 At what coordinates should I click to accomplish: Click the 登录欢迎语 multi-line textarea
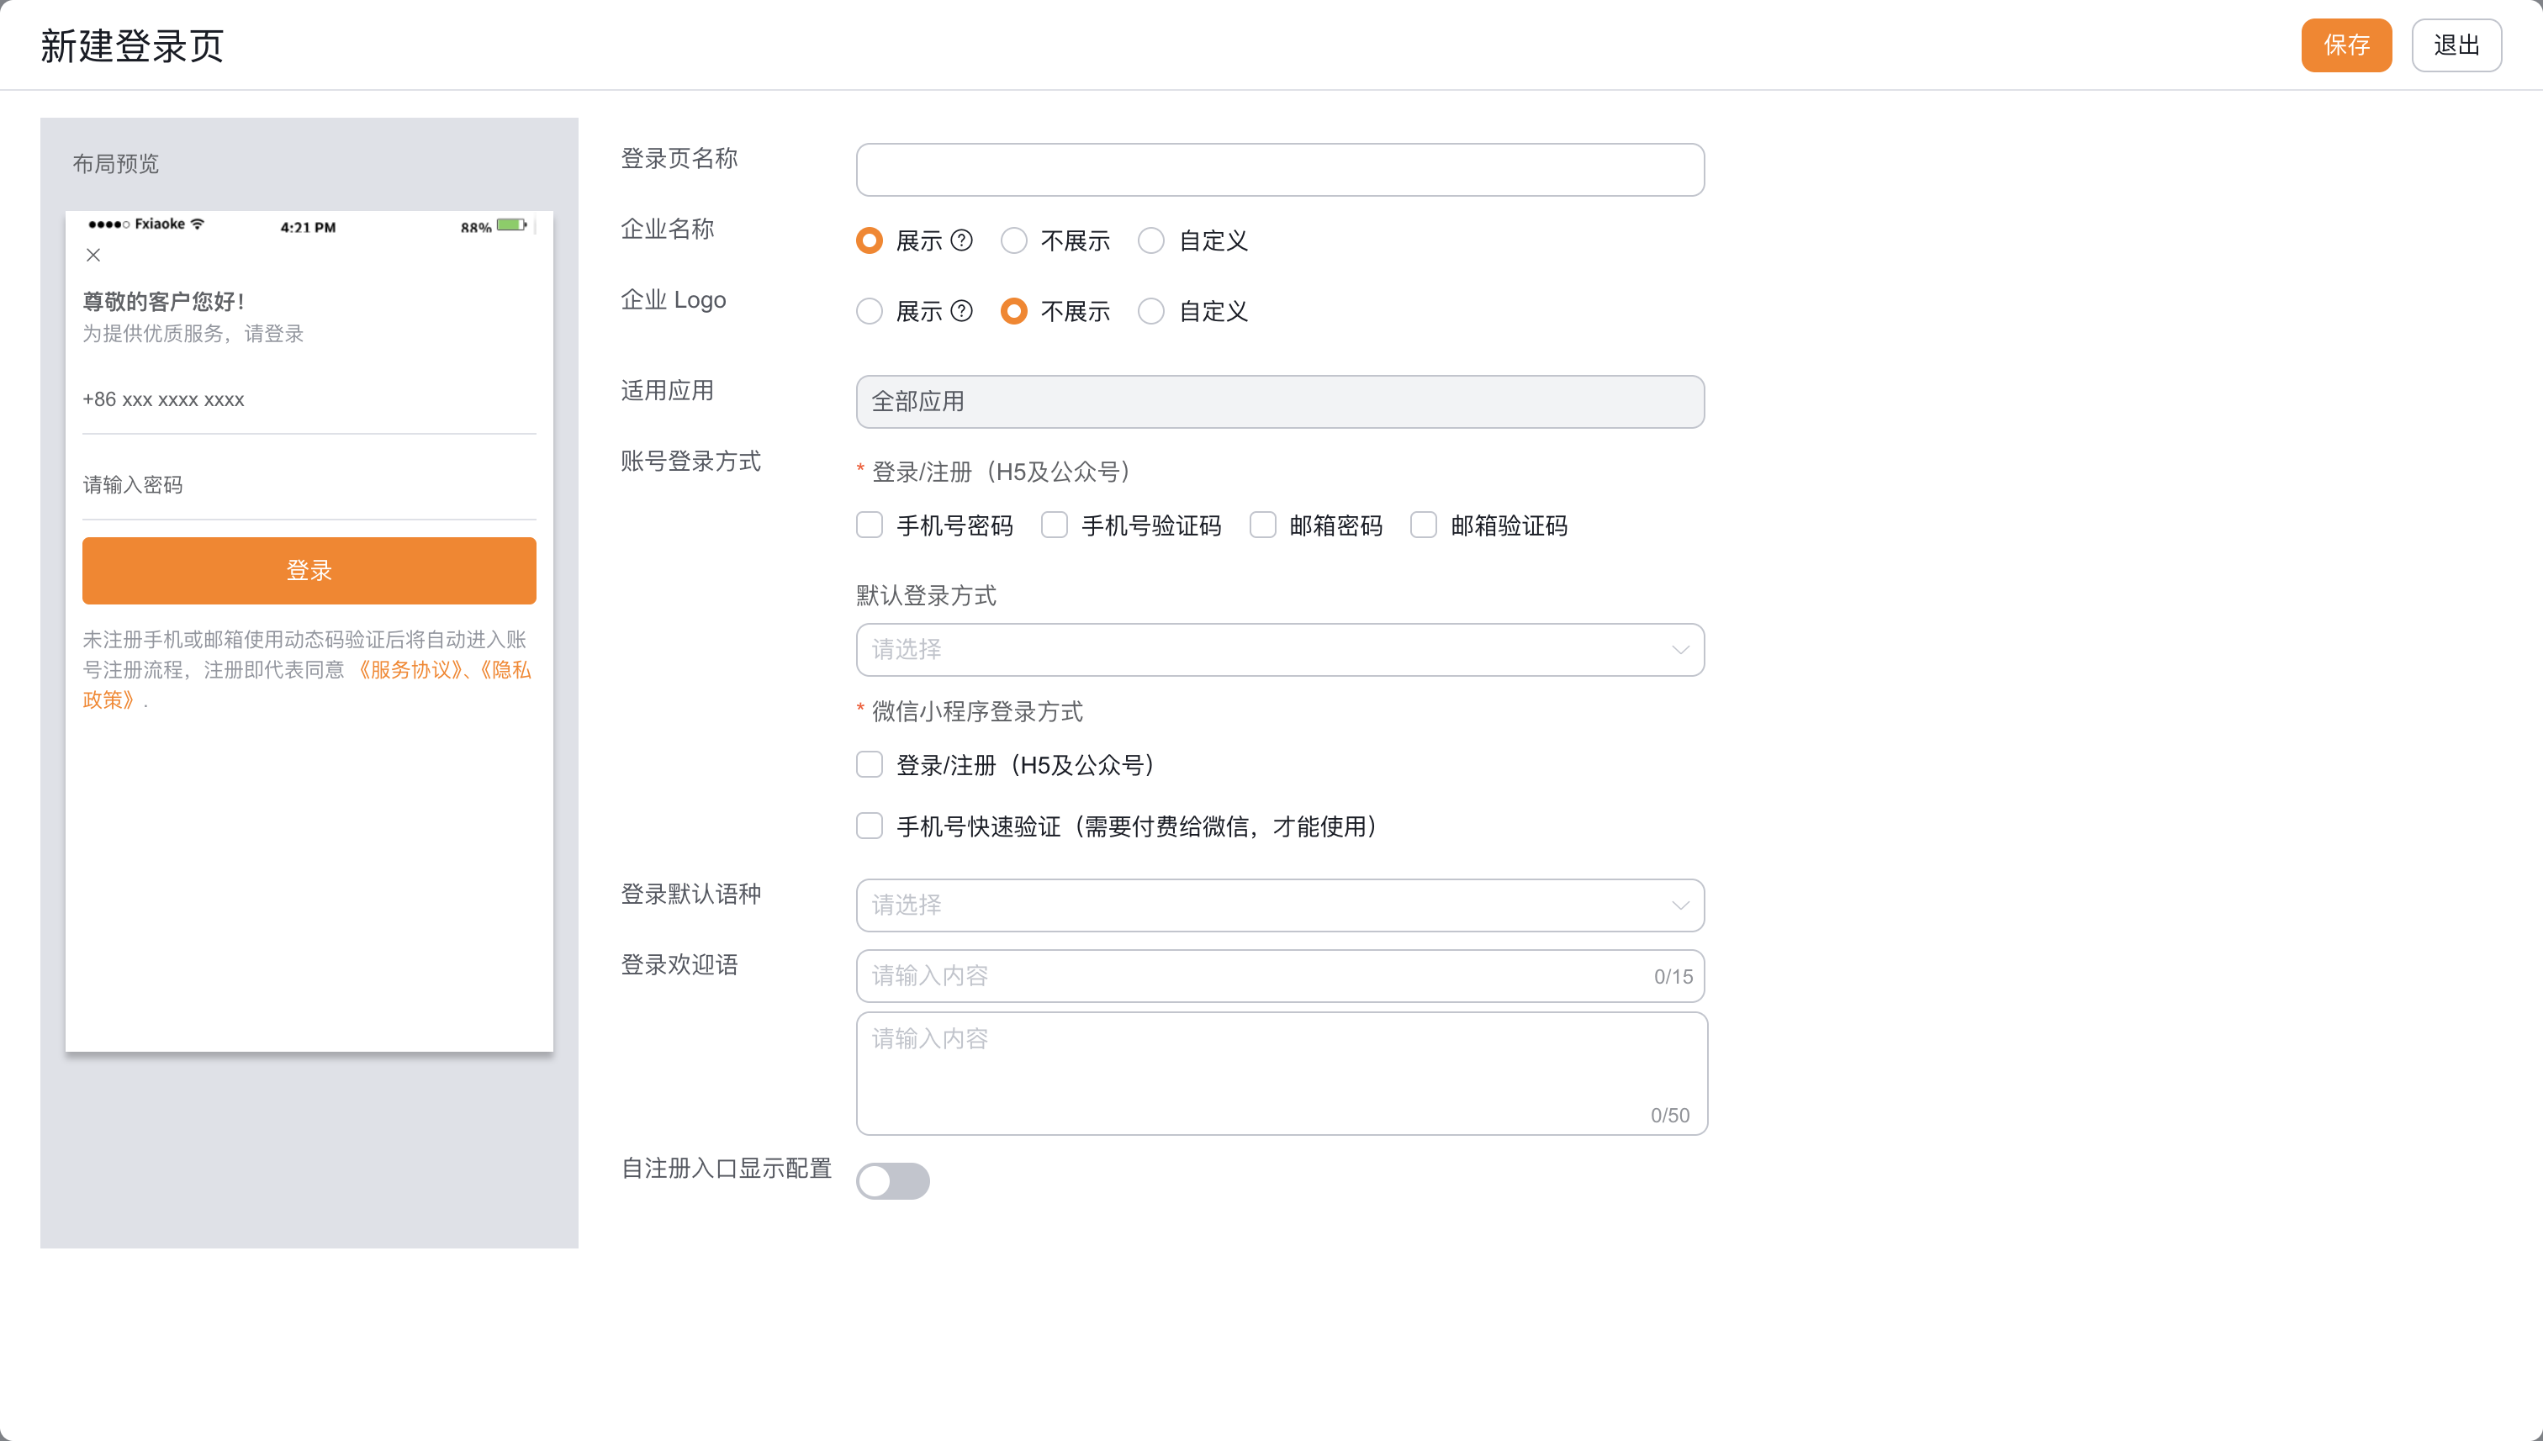point(1282,1073)
